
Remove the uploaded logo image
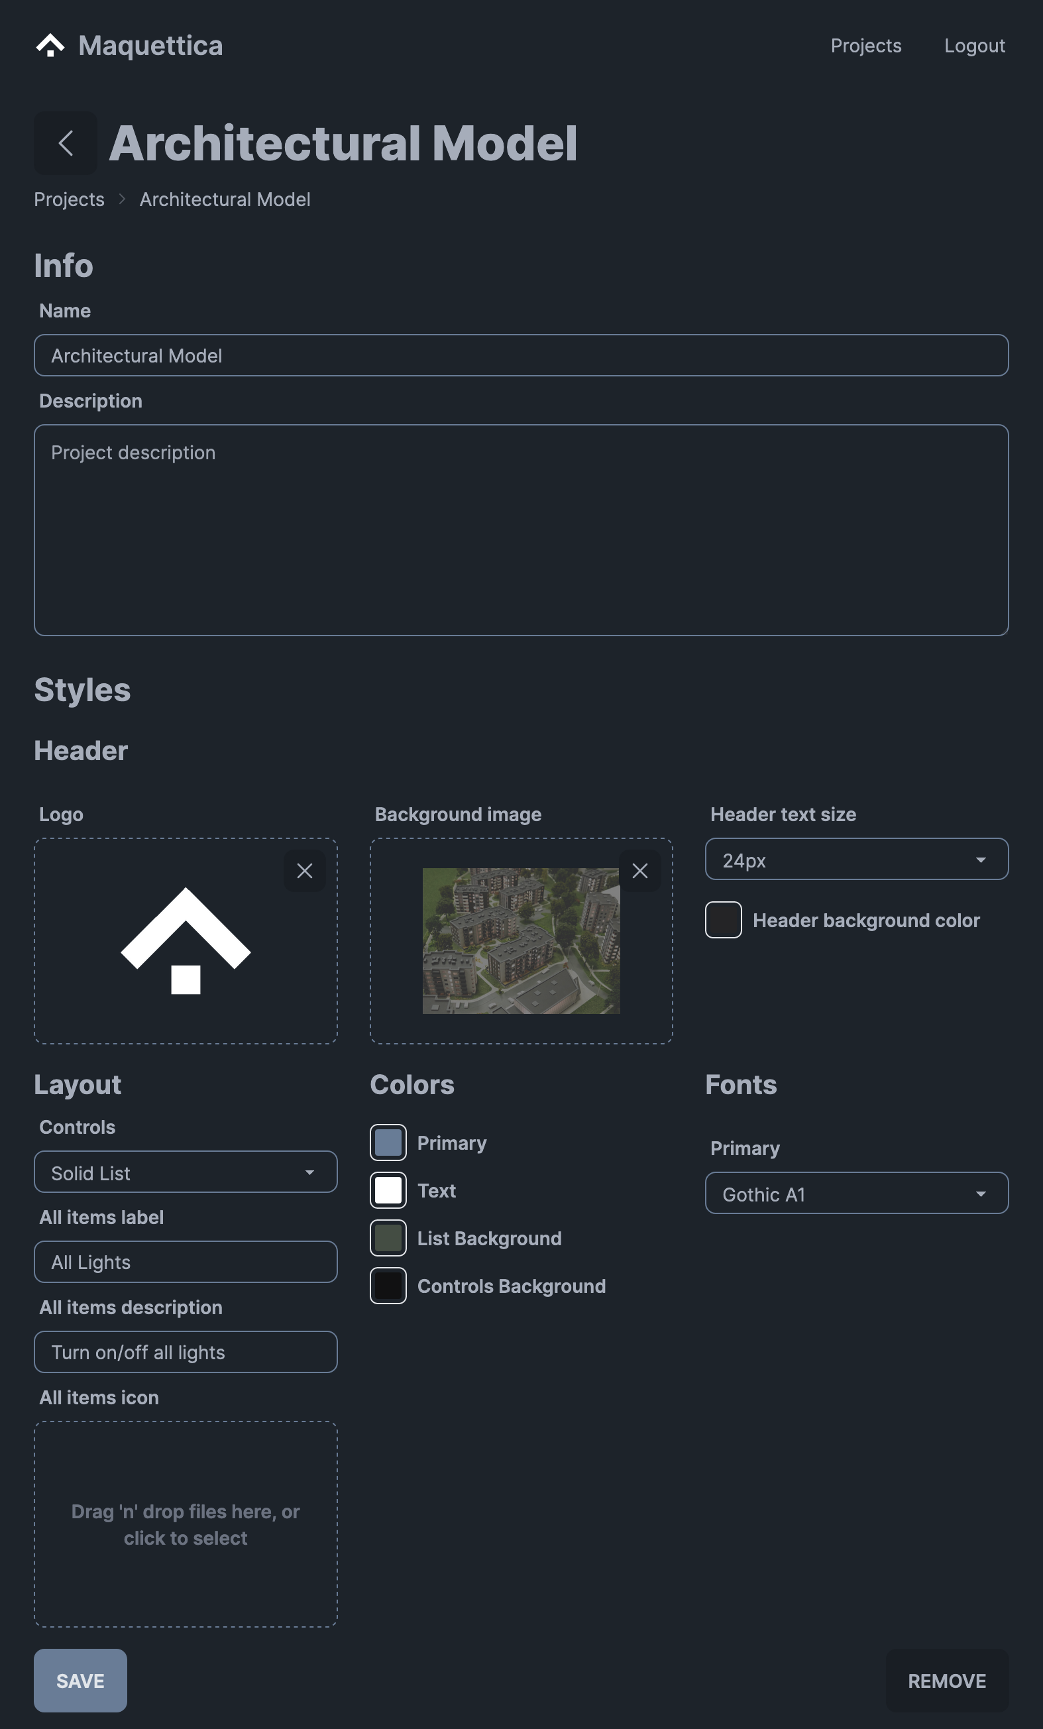[x=304, y=871]
